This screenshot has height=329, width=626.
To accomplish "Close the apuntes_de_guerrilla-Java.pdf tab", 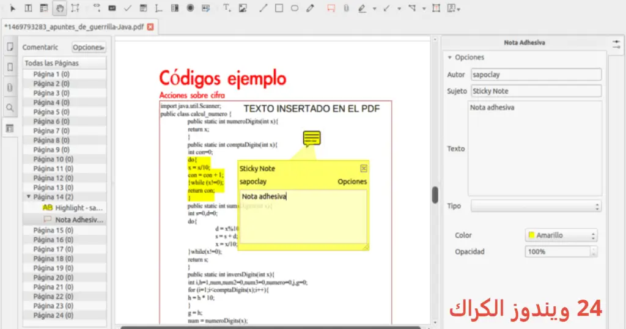I will [150, 27].
